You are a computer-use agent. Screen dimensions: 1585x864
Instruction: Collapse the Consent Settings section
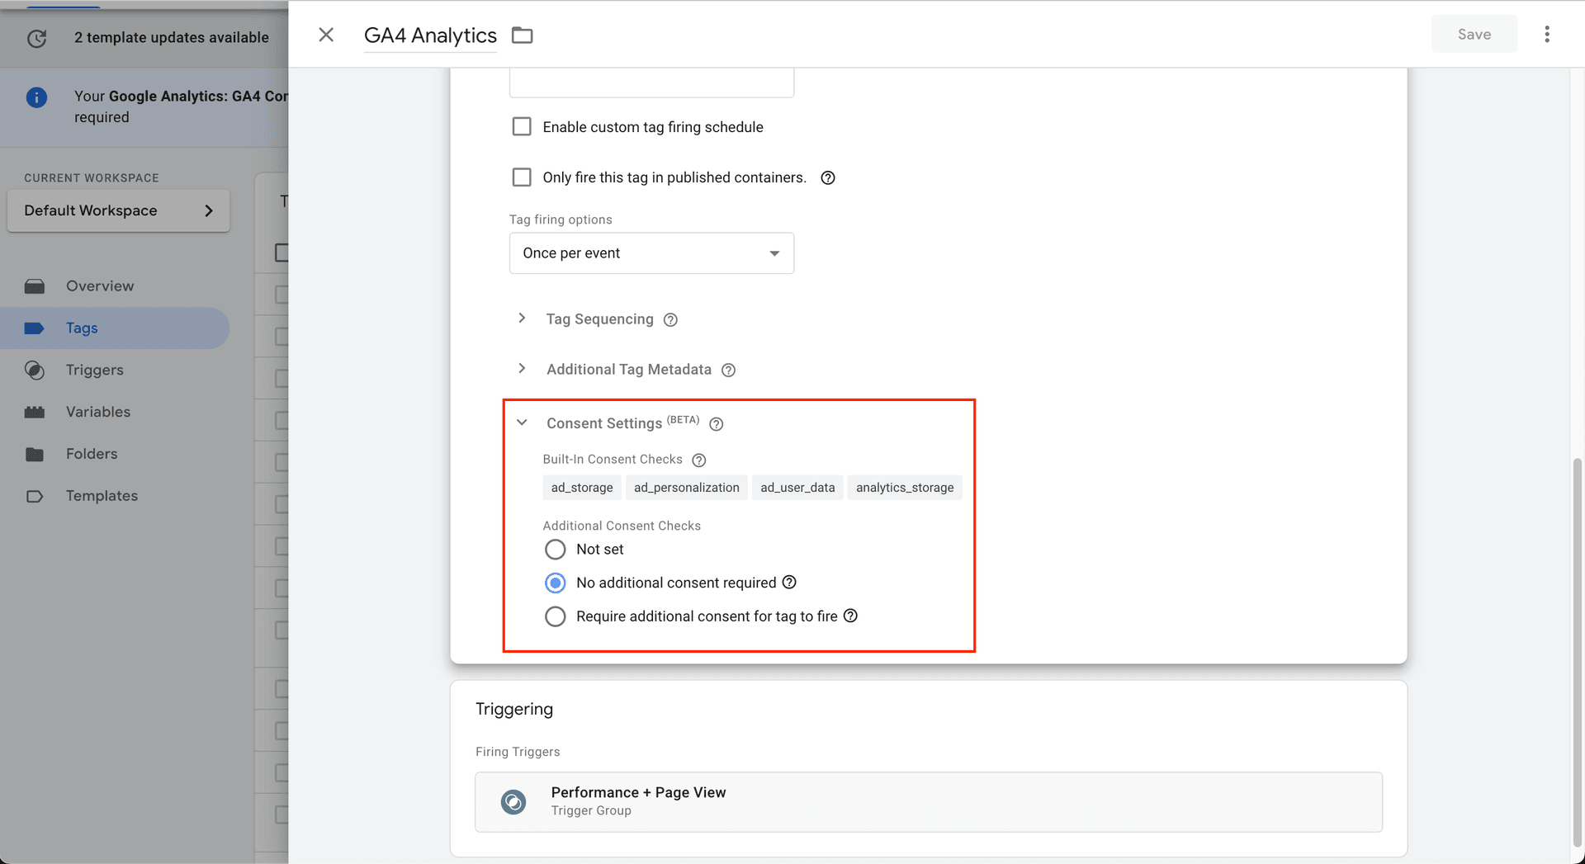522,423
